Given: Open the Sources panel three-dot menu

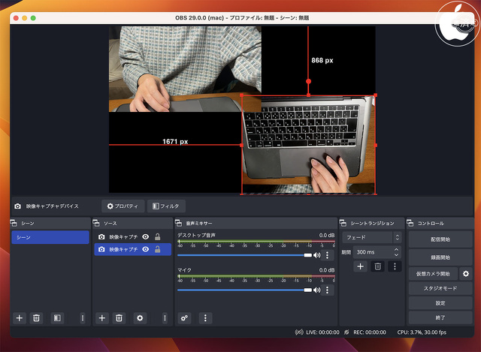Looking at the screenshot, I should pyautogui.click(x=165, y=318).
